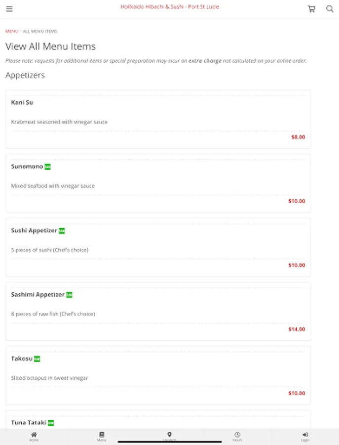Viewport: 339px width, 445px height.
Task: Show Hours from the bottom bar
Action: pyautogui.click(x=237, y=436)
